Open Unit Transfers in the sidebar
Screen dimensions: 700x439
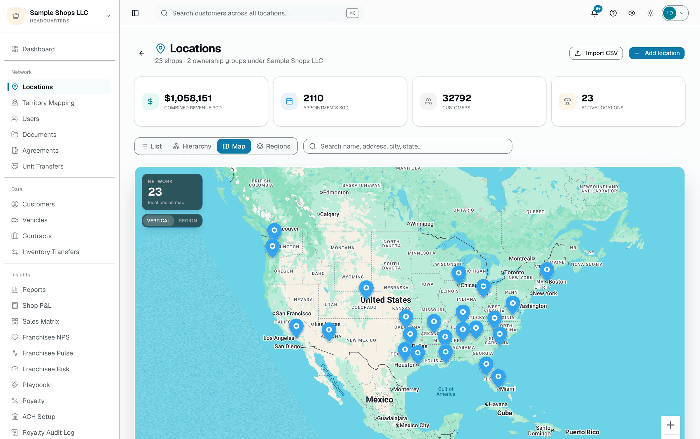60,166
